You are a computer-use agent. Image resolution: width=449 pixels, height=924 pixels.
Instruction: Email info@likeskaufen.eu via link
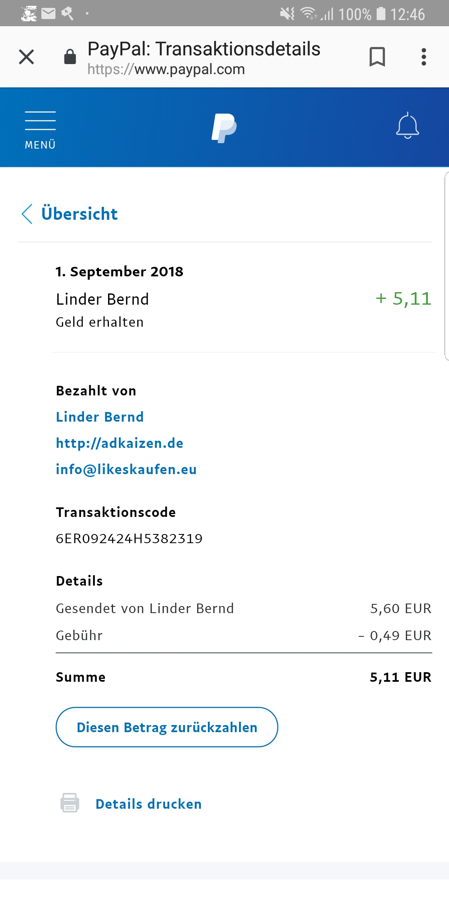[126, 469]
